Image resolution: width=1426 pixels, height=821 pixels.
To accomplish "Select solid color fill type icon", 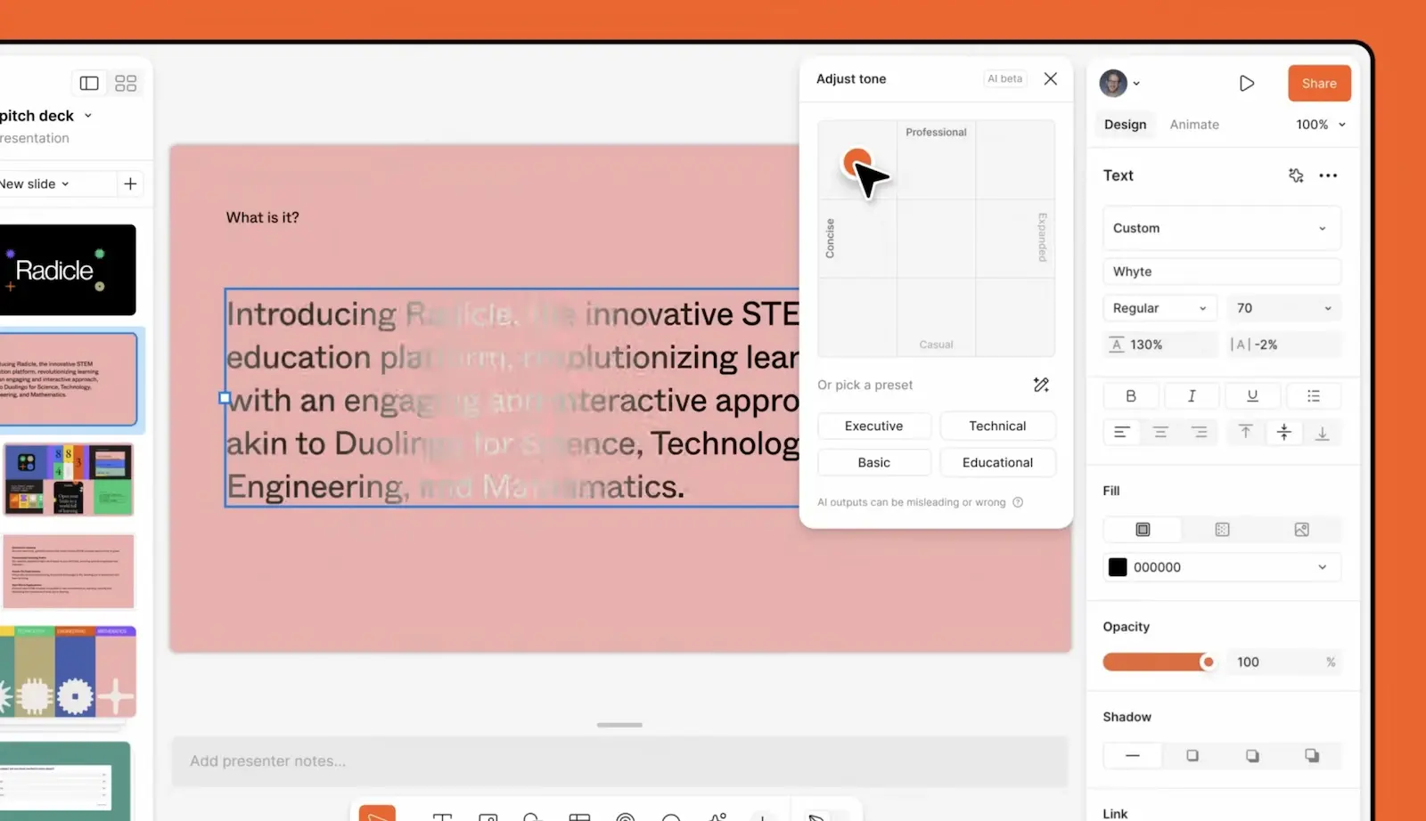I will (1143, 529).
